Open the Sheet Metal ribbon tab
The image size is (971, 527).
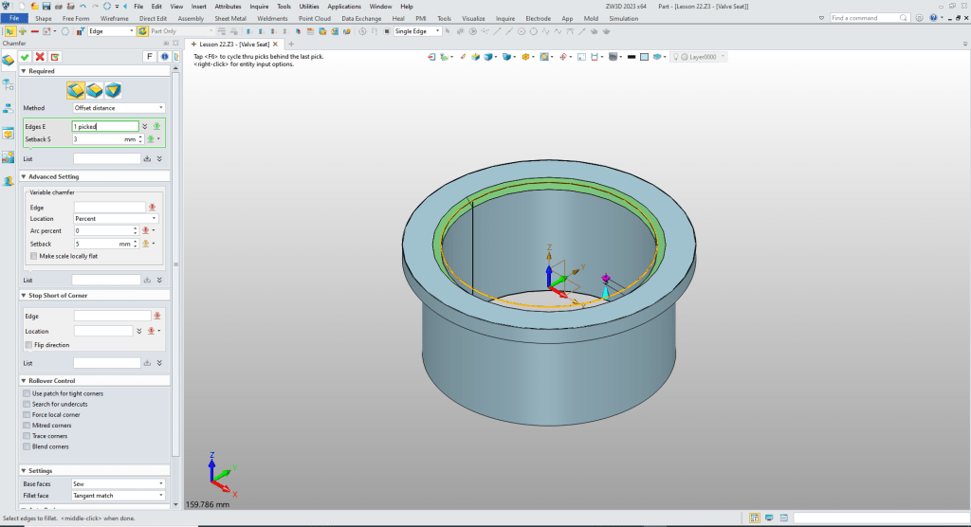coord(229,18)
